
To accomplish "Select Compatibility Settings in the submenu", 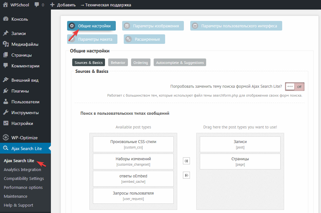I will (24, 179).
